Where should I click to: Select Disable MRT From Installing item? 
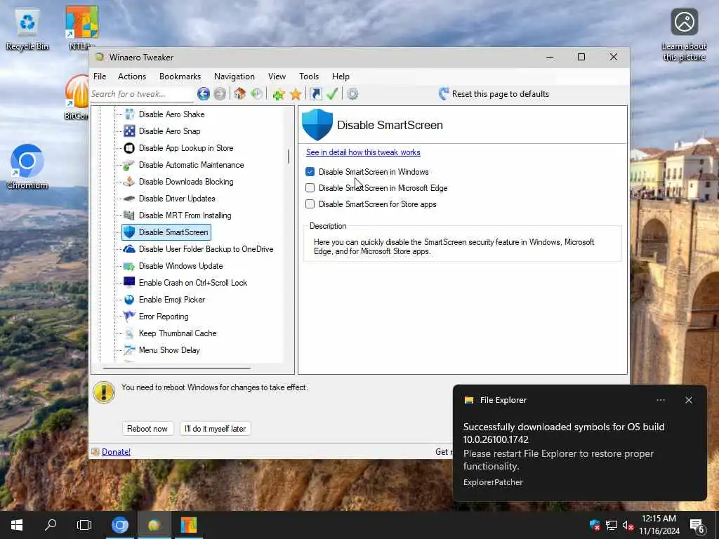185,215
